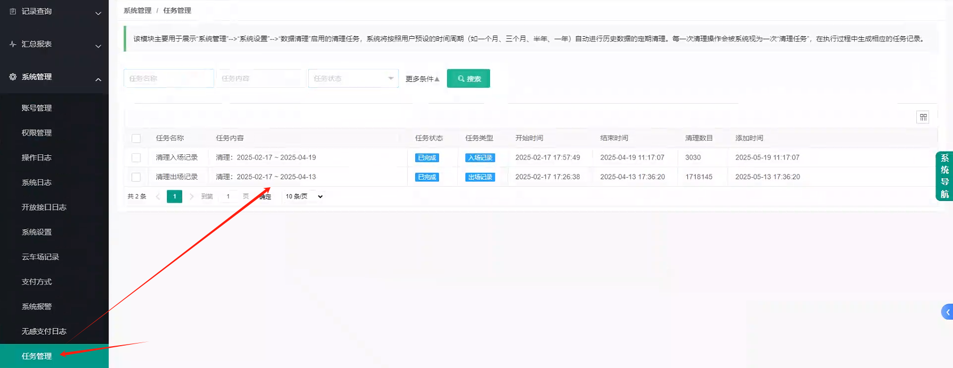Click the summary report pulse icon

tap(13, 44)
